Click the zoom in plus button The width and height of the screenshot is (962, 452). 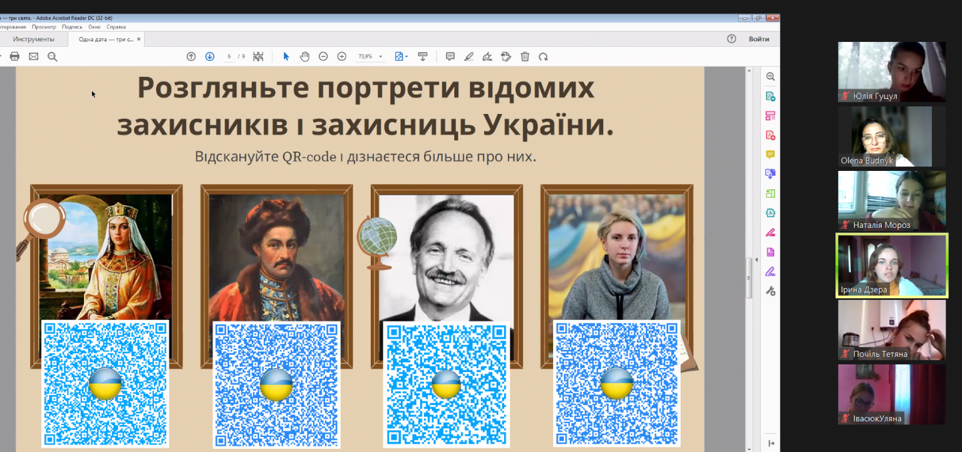pyautogui.click(x=342, y=56)
